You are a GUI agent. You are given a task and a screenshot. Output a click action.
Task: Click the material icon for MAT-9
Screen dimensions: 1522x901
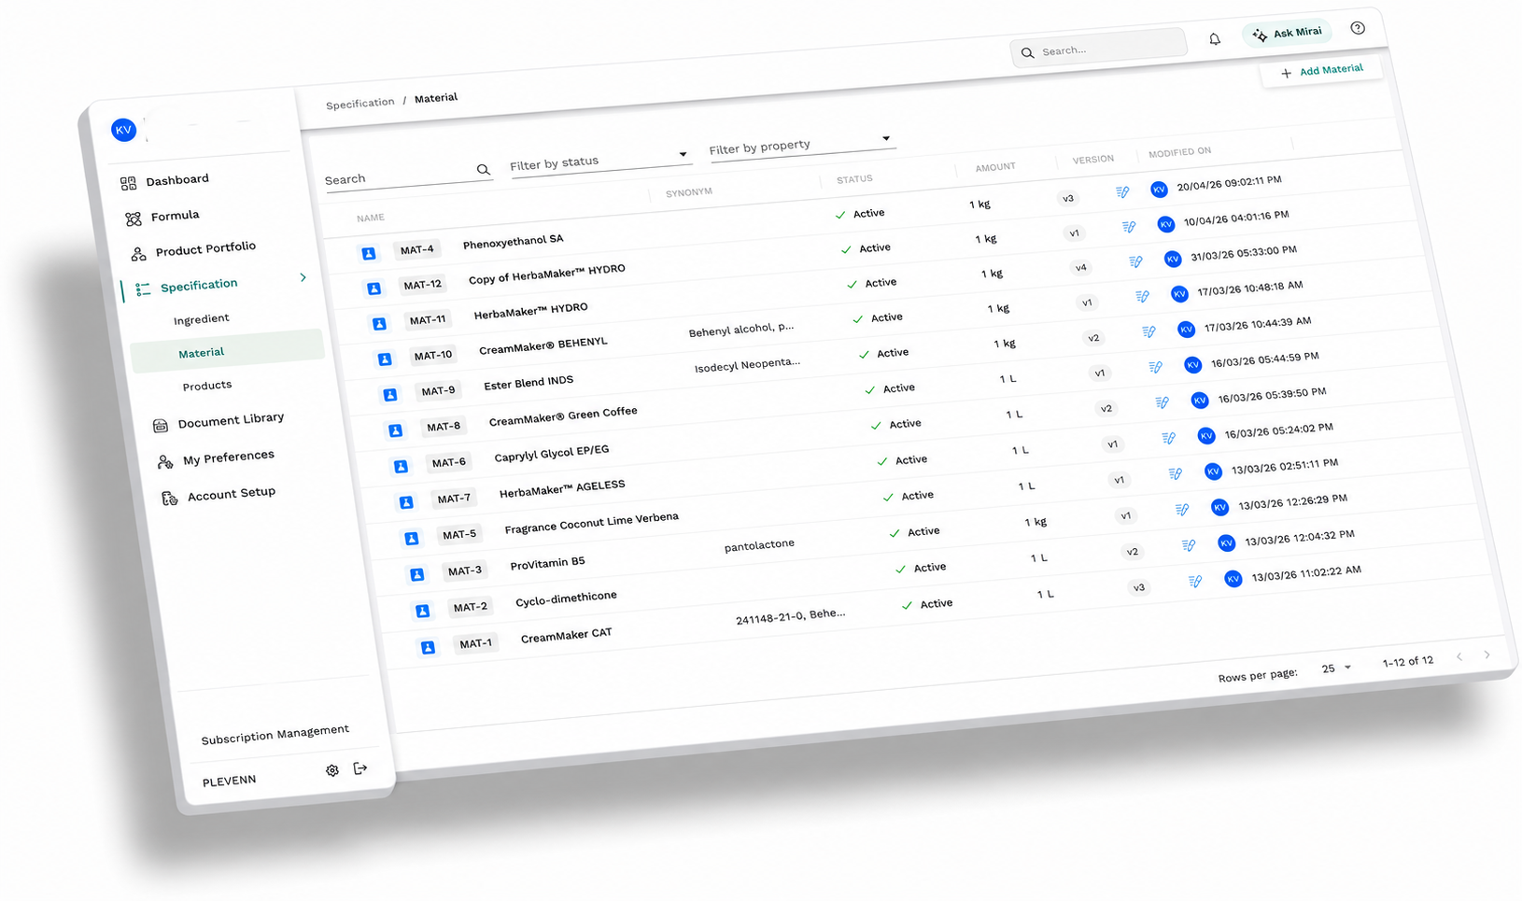390,395
